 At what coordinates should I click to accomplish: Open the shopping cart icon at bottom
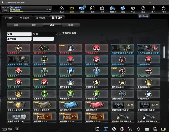(x=130, y=129)
